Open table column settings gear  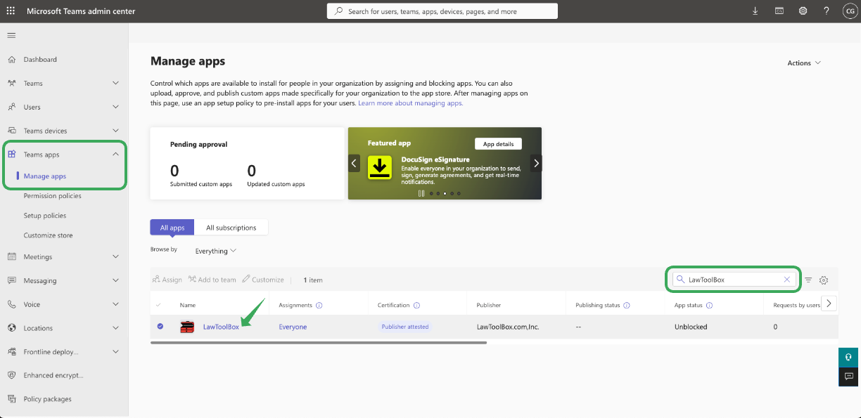tap(824, 280)
